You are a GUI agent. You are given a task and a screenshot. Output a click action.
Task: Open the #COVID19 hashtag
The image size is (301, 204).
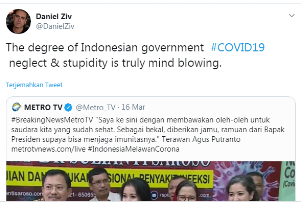point(237,47)
